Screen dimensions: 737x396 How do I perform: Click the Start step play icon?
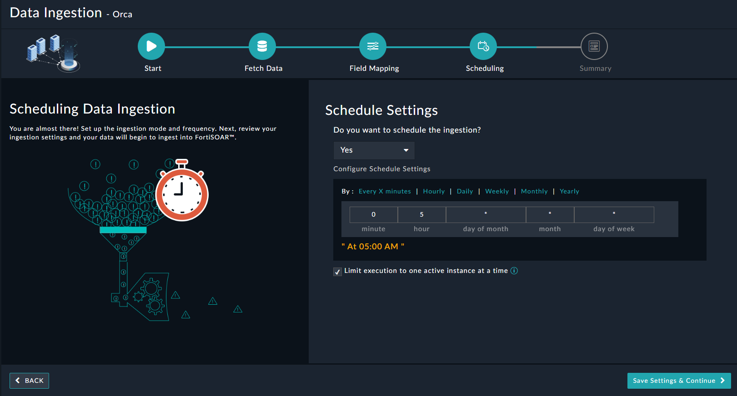(x=151, y=46)
